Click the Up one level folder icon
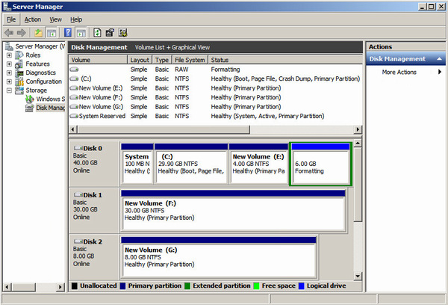 pyautogui.click(x=38, y=33)
